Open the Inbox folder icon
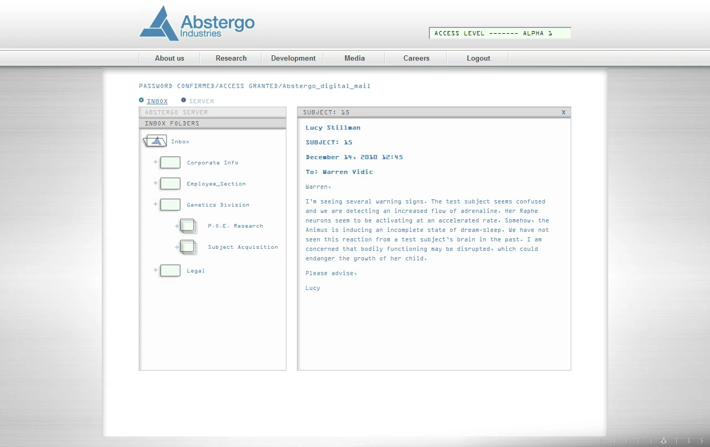The width and height of the screenshot is (710, 447). coord(155,141)
